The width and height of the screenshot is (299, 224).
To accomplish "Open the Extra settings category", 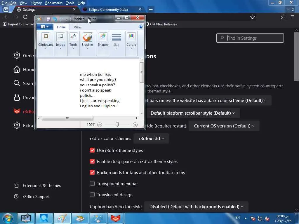I will 23,125.
